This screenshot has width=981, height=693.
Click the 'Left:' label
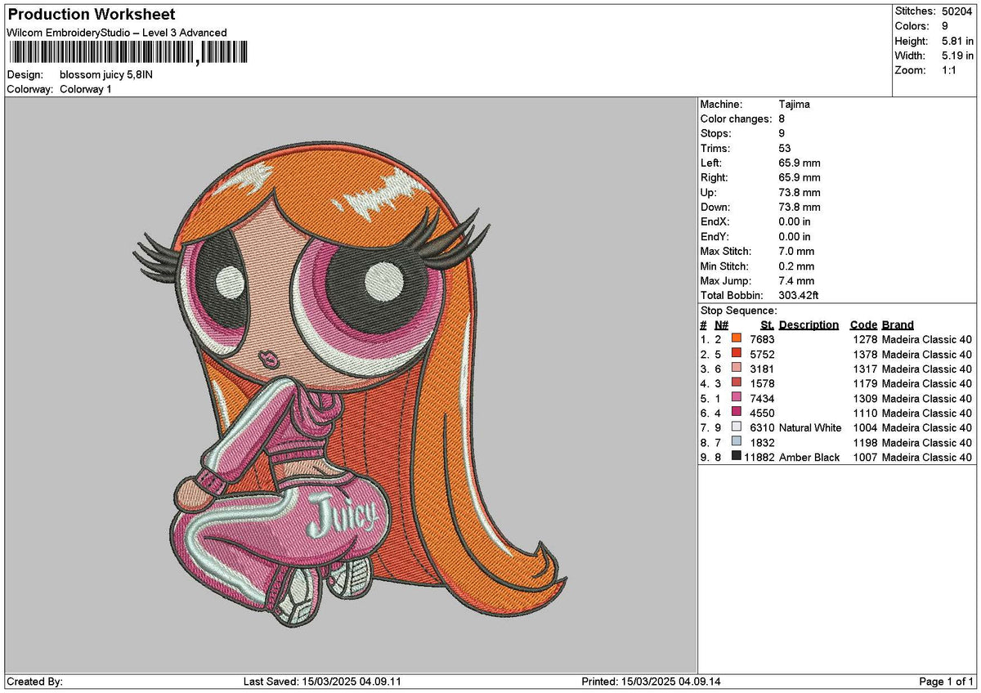pyautogui.click(x=711, y=163)
